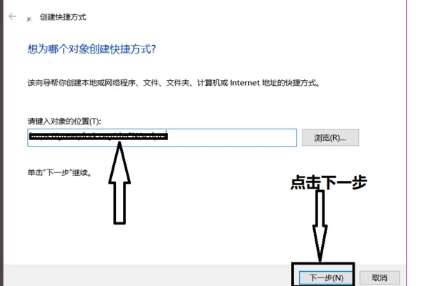The width and height of the screenshot is (429, 286).
Task: Click the window title 创建快捷方式
Action: pyautogui.click(x=63, y=17)
